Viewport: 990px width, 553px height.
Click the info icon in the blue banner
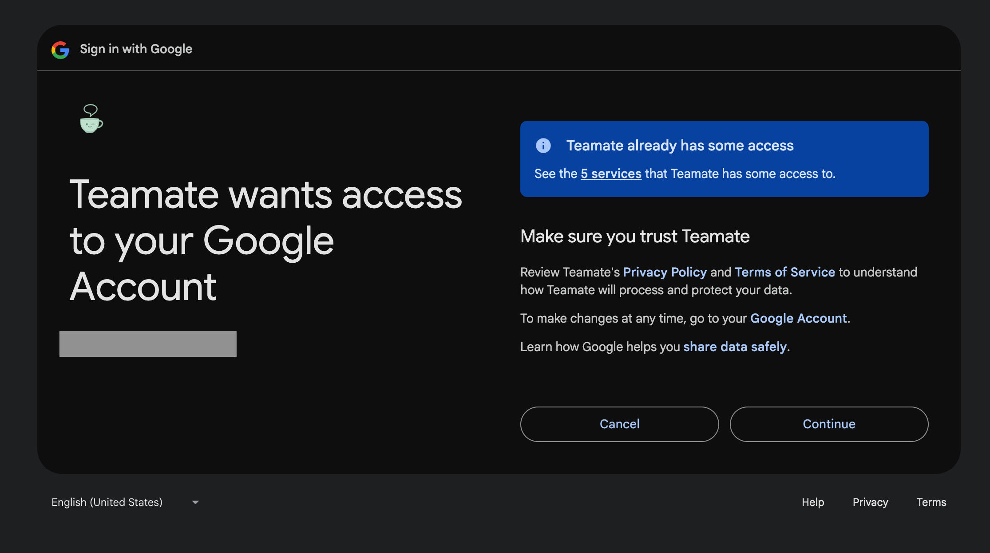543,146
